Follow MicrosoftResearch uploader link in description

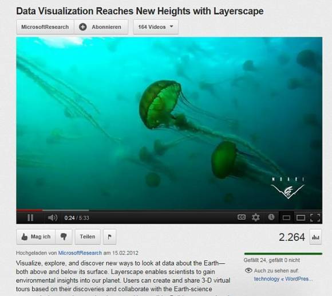pyautogui.click(x=80, y=253)
